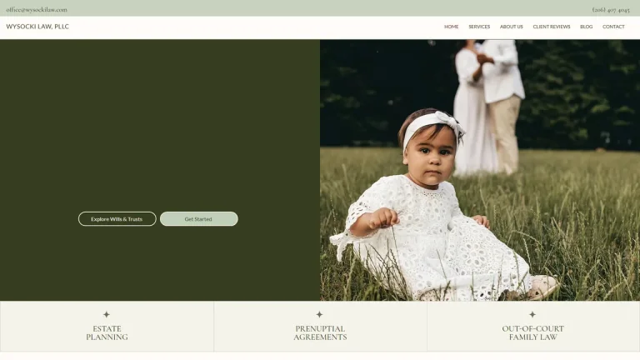The width and height of the screenshot is (640, 360).
Task: Click the hero photo of the child
Action: pyautogui.click(x=480, y=170)
